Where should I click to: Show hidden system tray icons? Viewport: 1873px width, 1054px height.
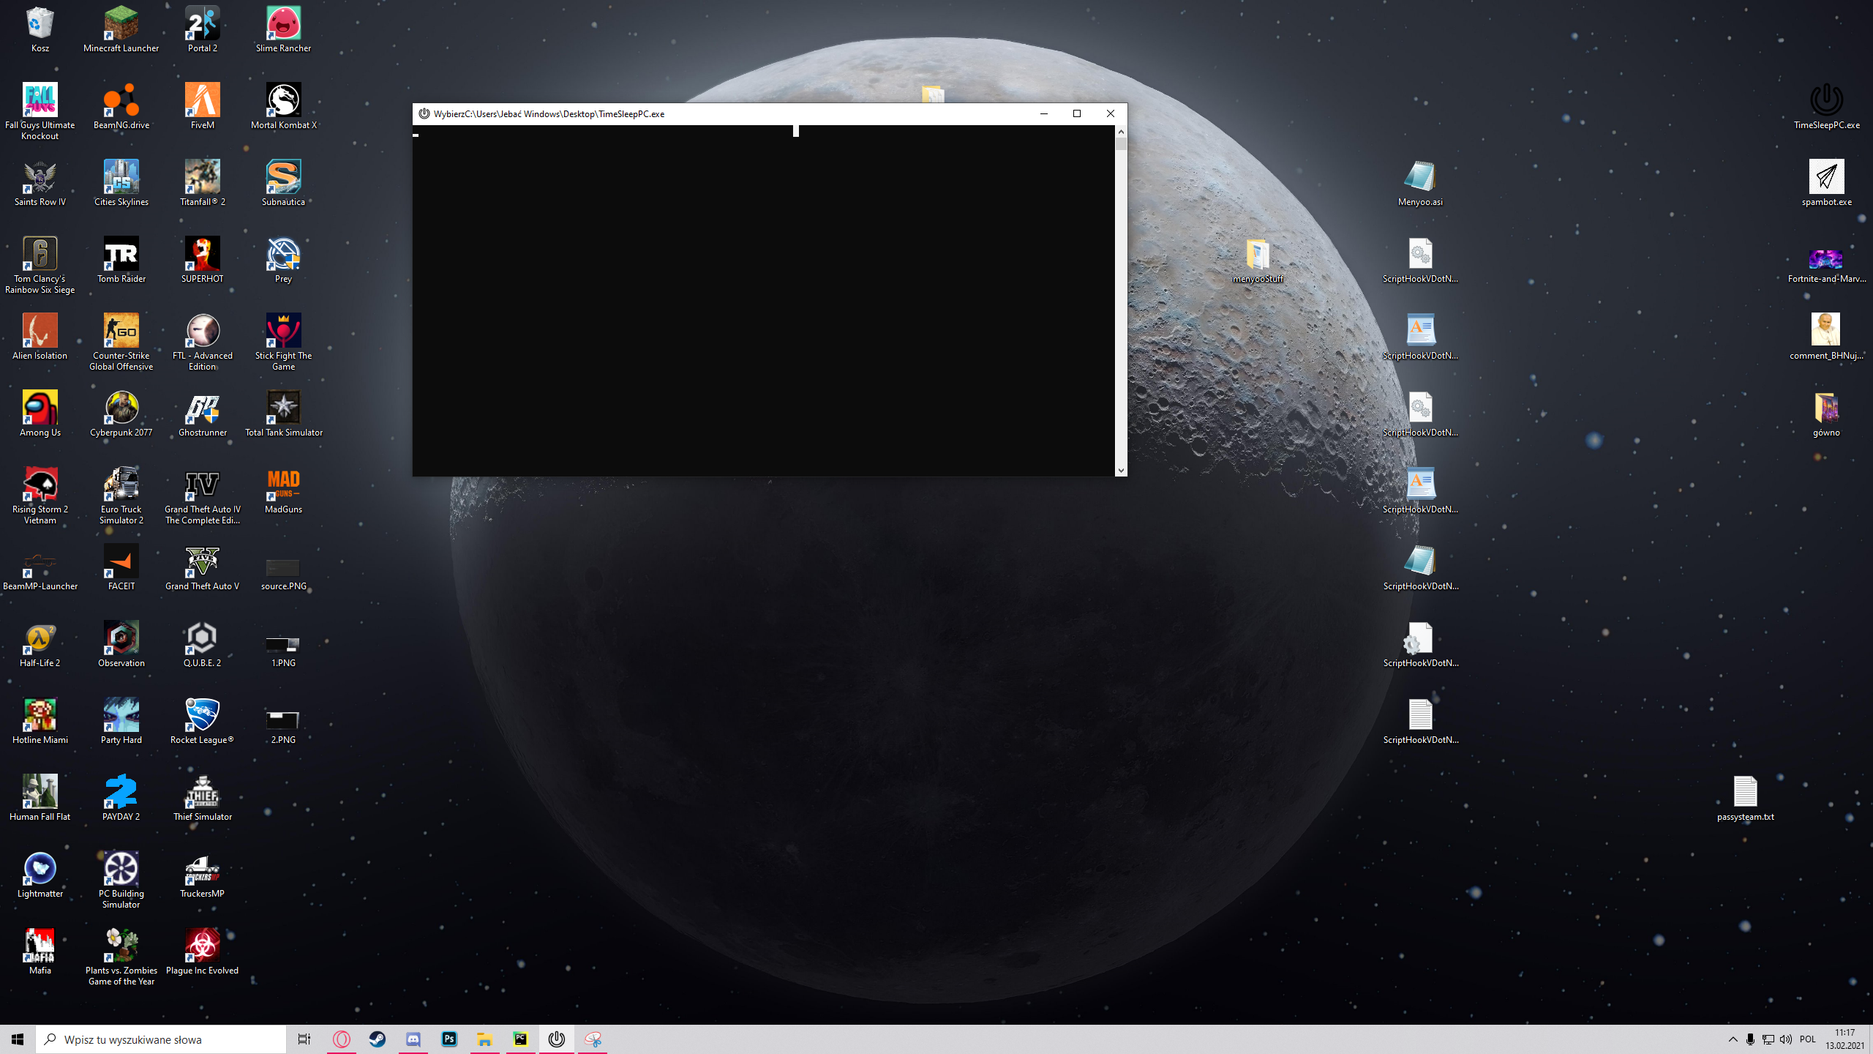coord(1733,1039)
